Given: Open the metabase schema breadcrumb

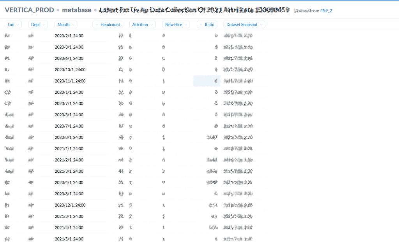Looking at the screenshot, I should click(x=77, y=10).
